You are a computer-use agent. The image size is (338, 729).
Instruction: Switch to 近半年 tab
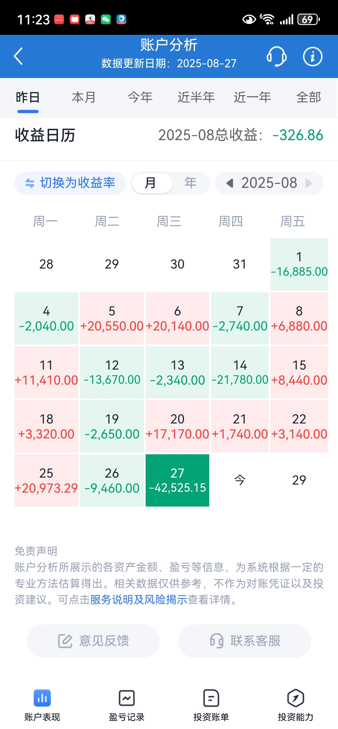click(x=196, y=97)
